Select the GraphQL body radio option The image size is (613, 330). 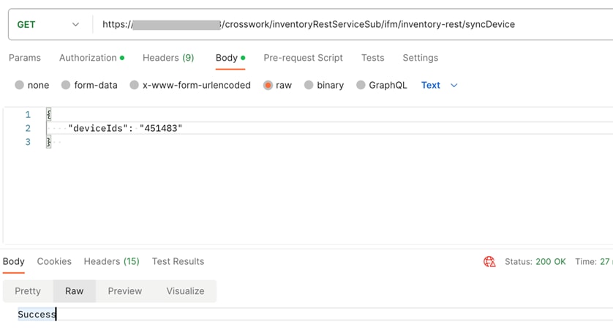361,86
